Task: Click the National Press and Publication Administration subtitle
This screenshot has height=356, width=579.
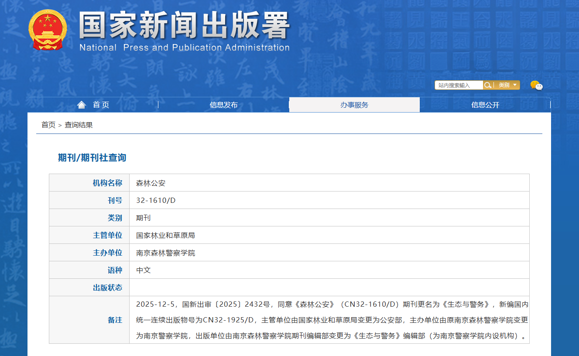Action: pos(184,48)
